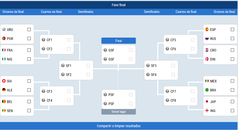Click the Switzerland flag icon

[4, 81]
